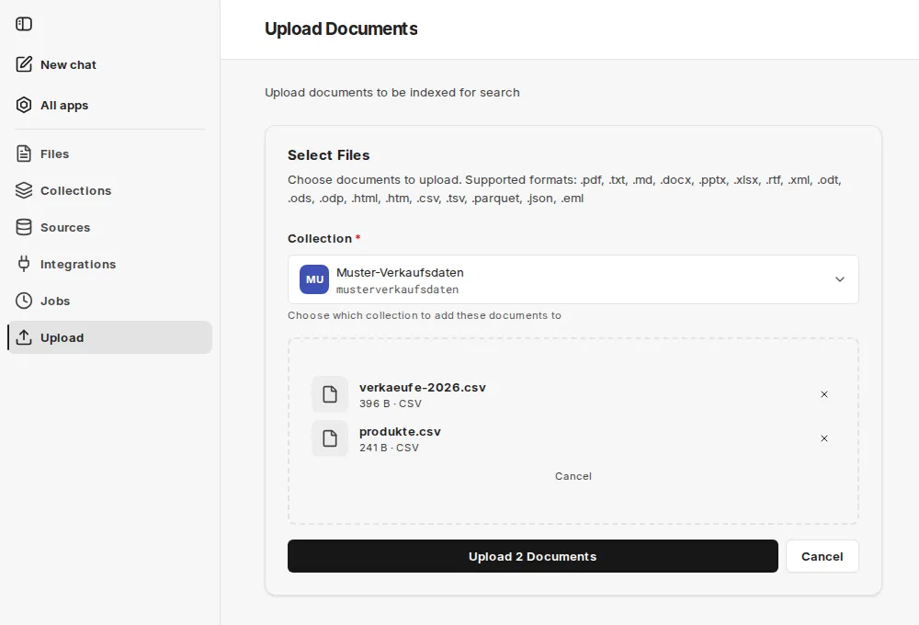Open the Muster-Verkaufsdaten collection selector
This screenshot has width=919, height=625.
(573, 279)
